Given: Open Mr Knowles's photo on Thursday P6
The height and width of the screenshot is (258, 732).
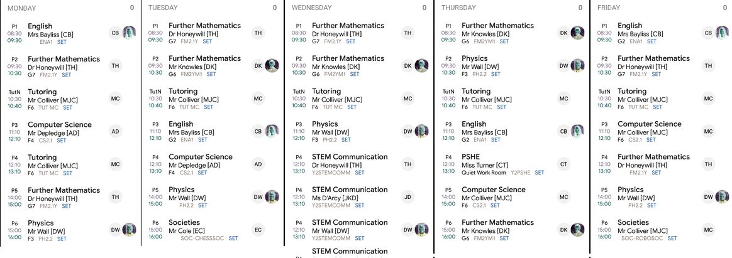Looking at the screenshot, I should click(x=577, y=230).
